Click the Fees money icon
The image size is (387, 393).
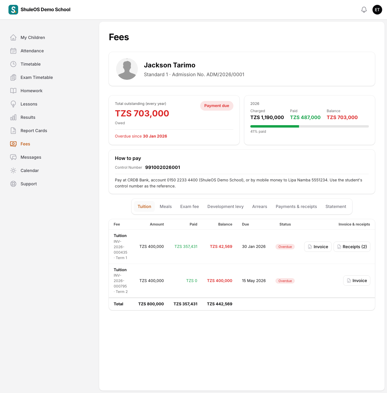(13, 144)
